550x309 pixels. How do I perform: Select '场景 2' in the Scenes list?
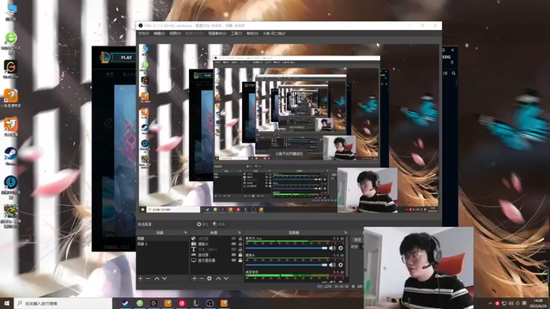162,244
